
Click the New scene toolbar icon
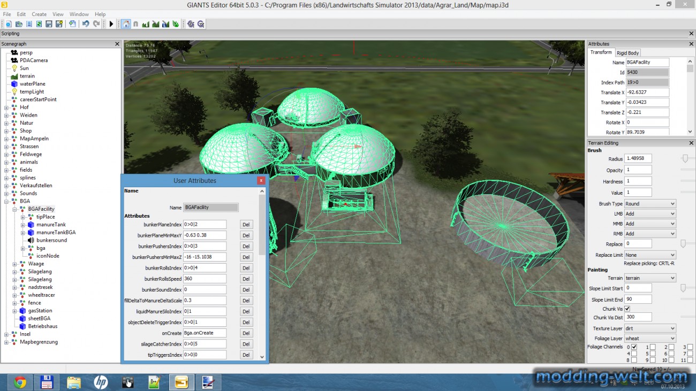[9, 24]
